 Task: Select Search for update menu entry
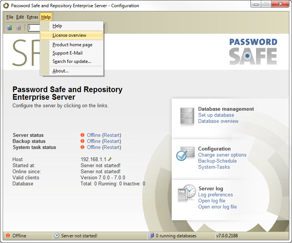pos(72,61)
